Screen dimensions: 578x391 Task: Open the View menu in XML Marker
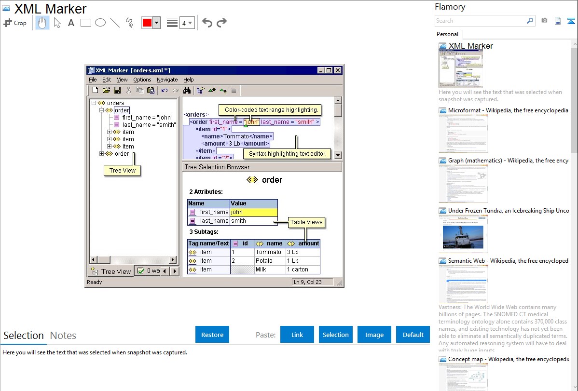click(x=122, y=80)
